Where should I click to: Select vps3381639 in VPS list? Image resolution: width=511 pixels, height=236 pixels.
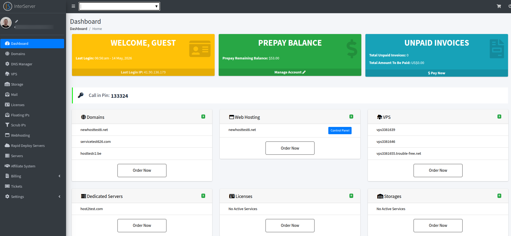pyautogui.click(x=386, y=130)
